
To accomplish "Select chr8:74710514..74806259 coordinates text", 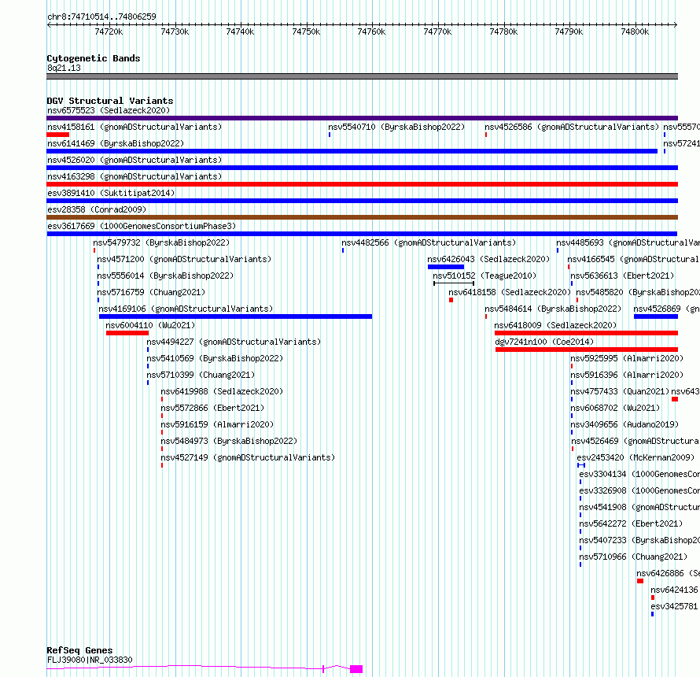I will point(101,17).
